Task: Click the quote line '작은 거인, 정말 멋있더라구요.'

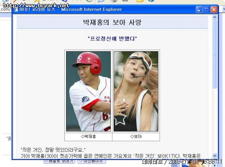Action: click(53, 150)
